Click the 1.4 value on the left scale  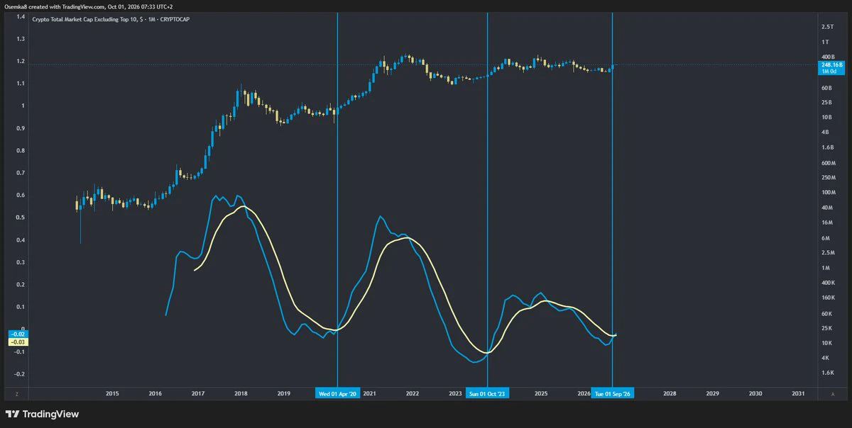click(21, 16)
